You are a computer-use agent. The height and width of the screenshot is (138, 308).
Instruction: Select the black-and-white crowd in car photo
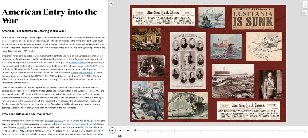pos(151,66)
